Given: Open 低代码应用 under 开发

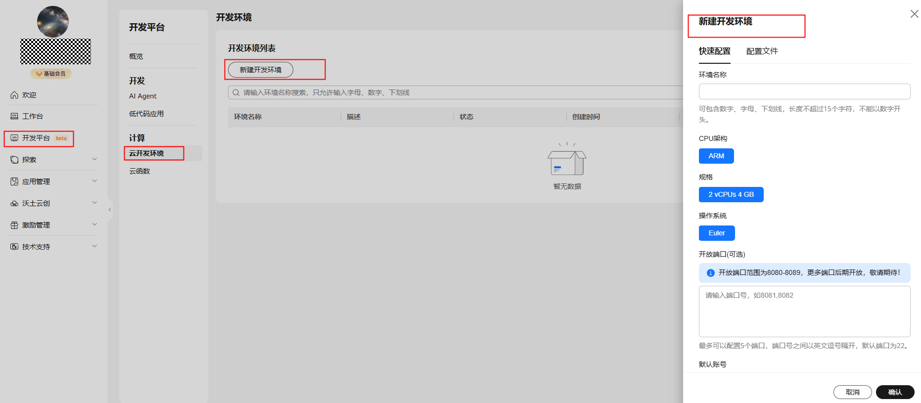Looking at the screenshot, I should 146,114.
